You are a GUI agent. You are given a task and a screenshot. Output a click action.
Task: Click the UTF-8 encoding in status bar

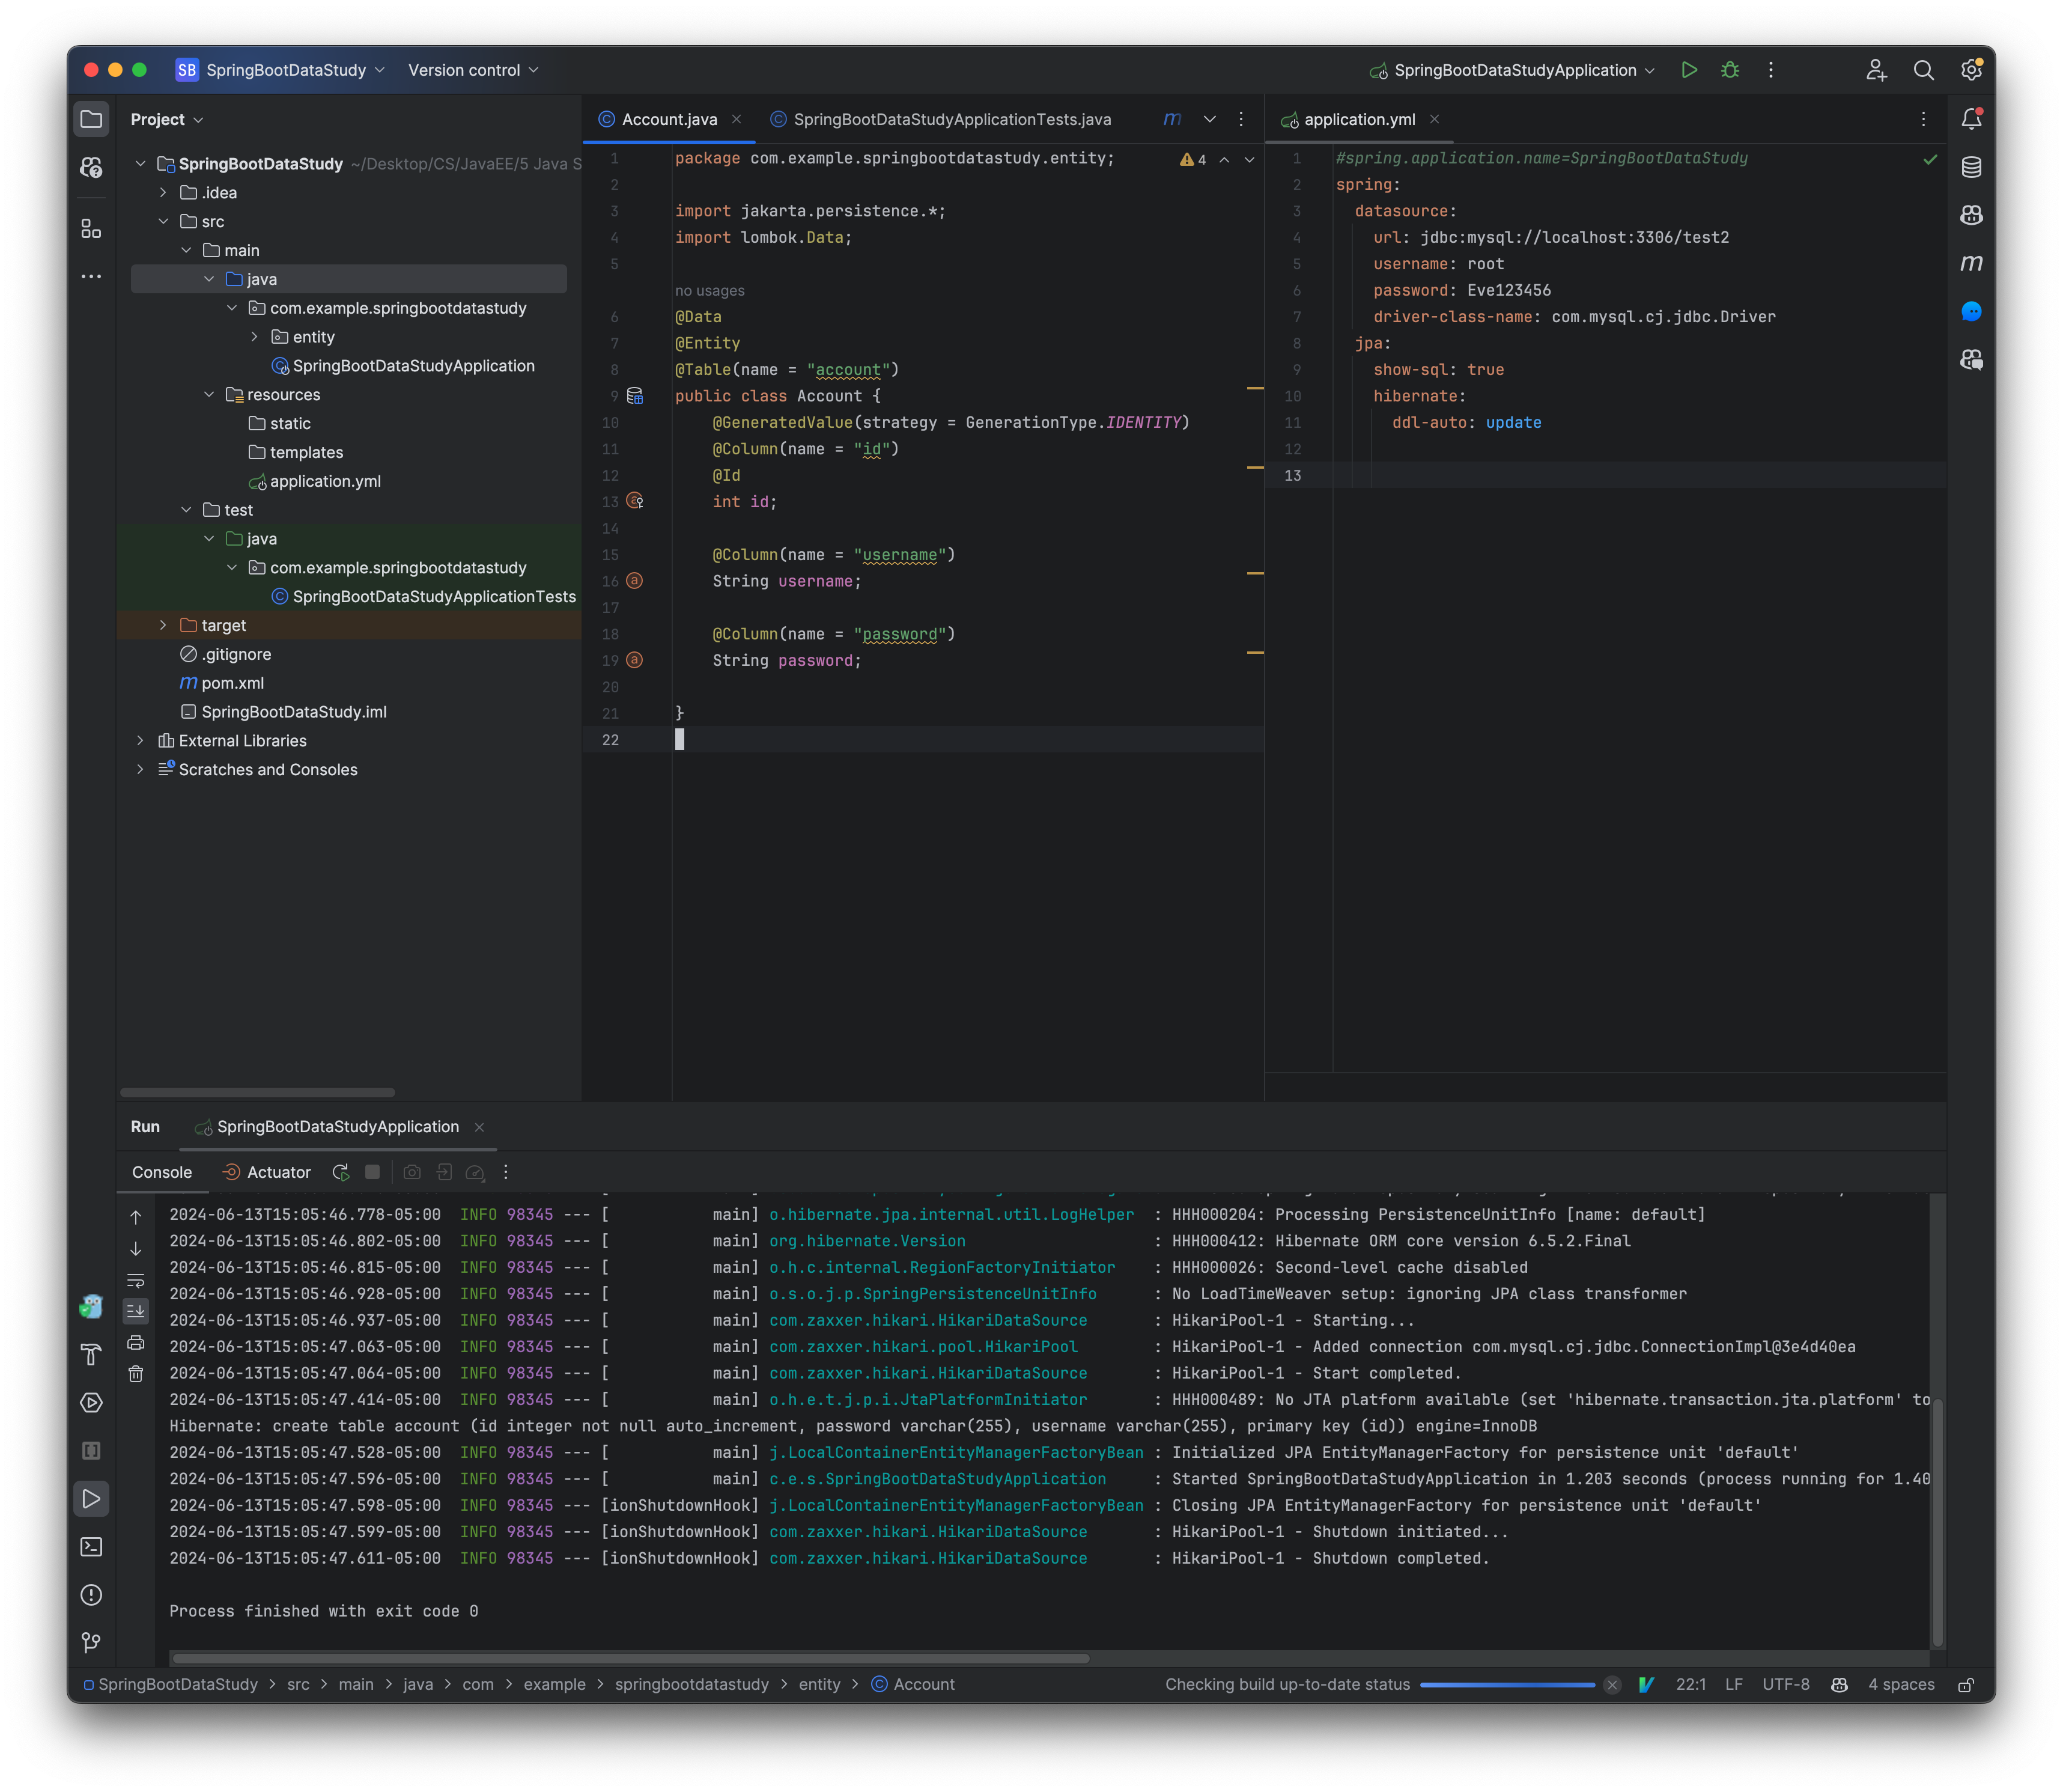point(1785,1685)
